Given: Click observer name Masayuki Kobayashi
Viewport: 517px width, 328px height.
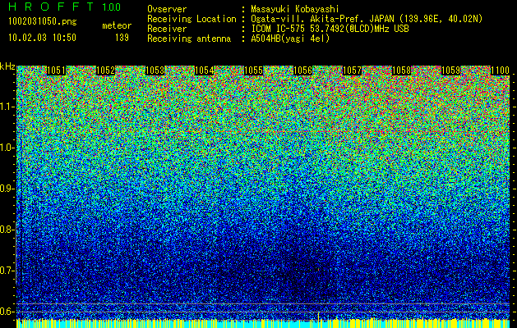Looking at the screenshot, I should click(295, 10).
